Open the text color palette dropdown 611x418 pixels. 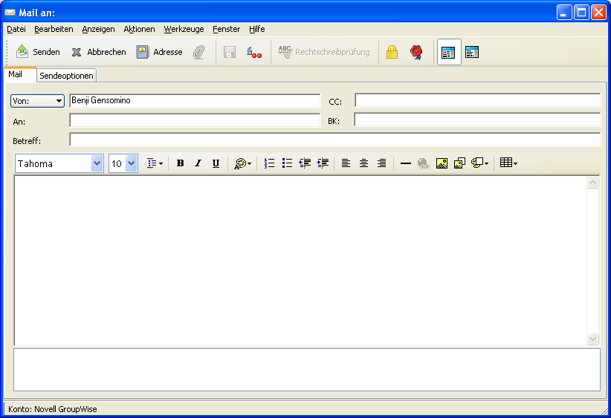[242, 163]
